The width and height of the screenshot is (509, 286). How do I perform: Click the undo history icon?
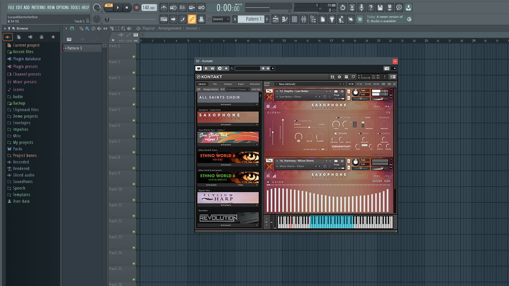342,8
